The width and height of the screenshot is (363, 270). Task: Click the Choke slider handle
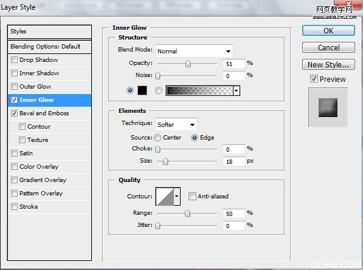click(157, 149)
